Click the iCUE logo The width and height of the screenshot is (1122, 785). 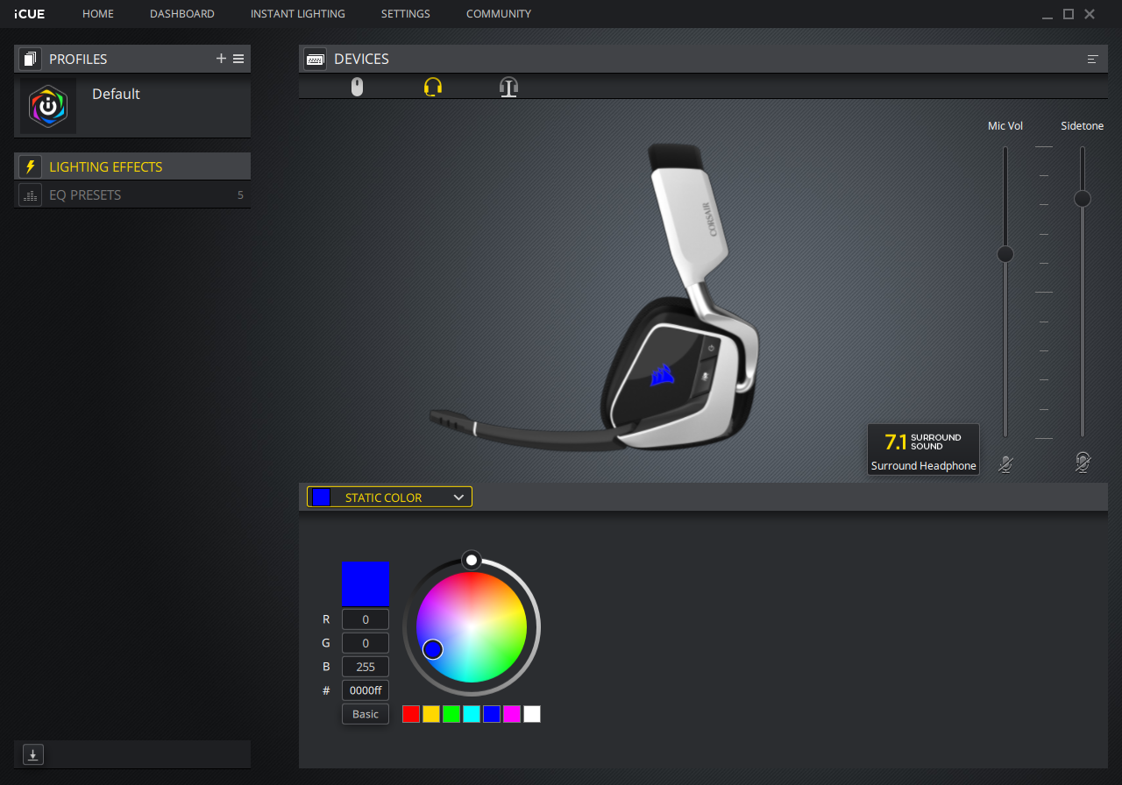(30, 14)
